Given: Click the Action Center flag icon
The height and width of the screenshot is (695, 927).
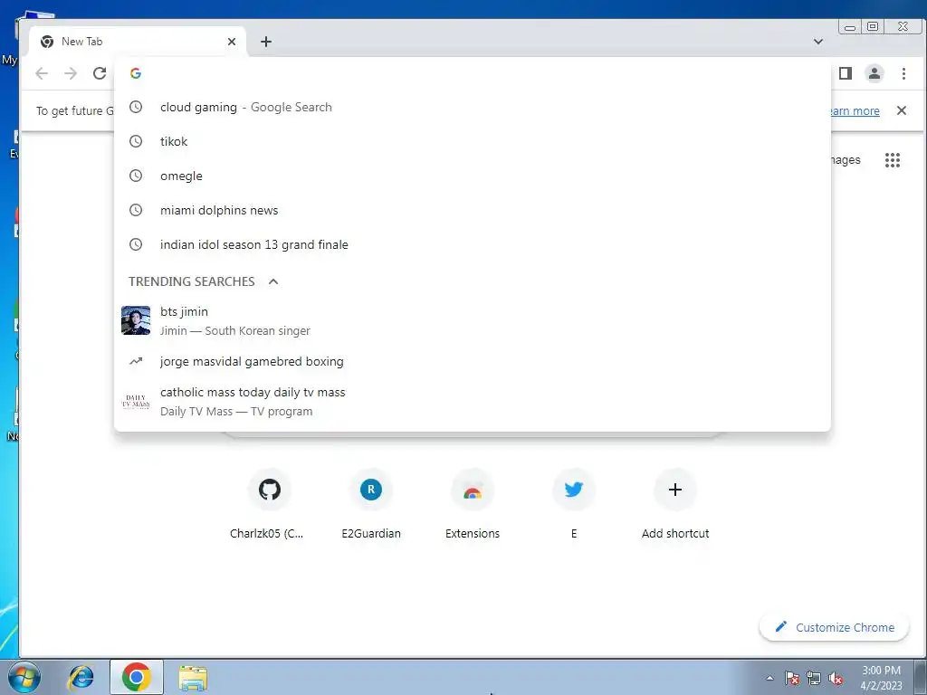Looking at the screenshot, I should 792,678.
